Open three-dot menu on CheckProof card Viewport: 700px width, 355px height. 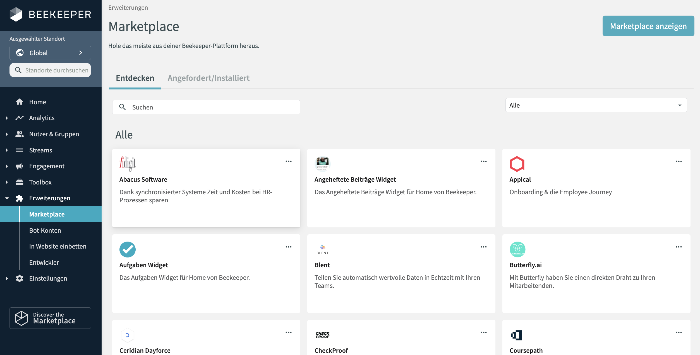click(x=483, y=332)
